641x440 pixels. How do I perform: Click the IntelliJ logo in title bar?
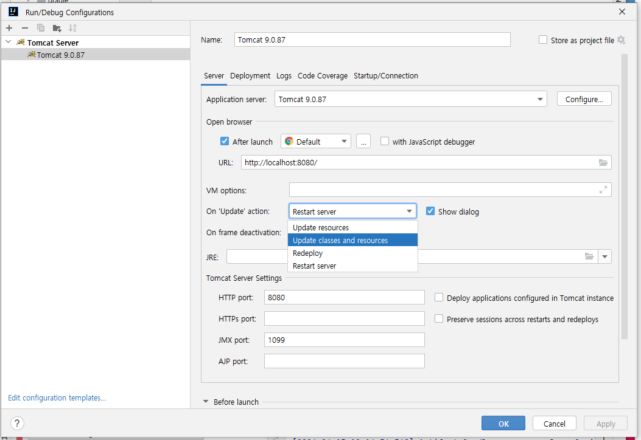[x=13, y=12]
